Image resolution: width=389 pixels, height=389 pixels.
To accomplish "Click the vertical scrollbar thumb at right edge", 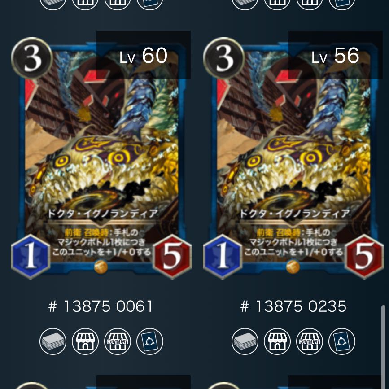I will click(383, 347).
